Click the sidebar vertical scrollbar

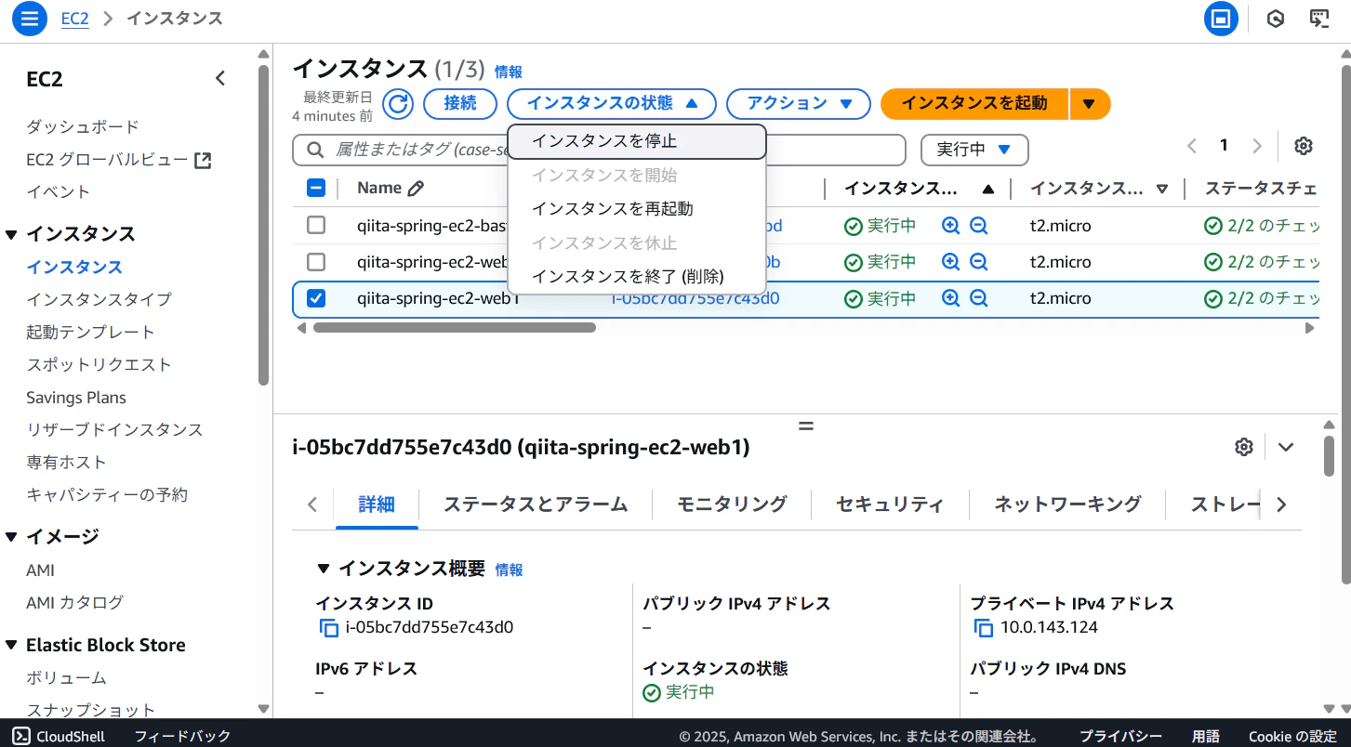pyautogui.click(x=264, y=224)
